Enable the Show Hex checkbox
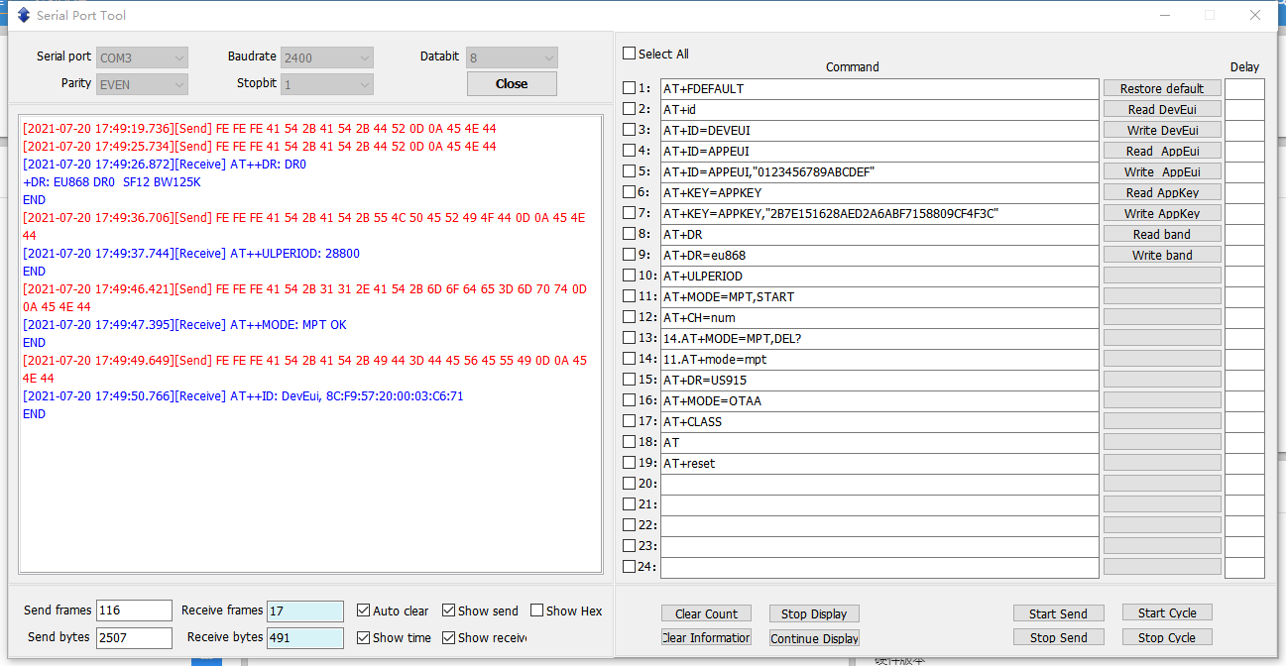Screen dimensions: 1286x666 coord(537,610)
